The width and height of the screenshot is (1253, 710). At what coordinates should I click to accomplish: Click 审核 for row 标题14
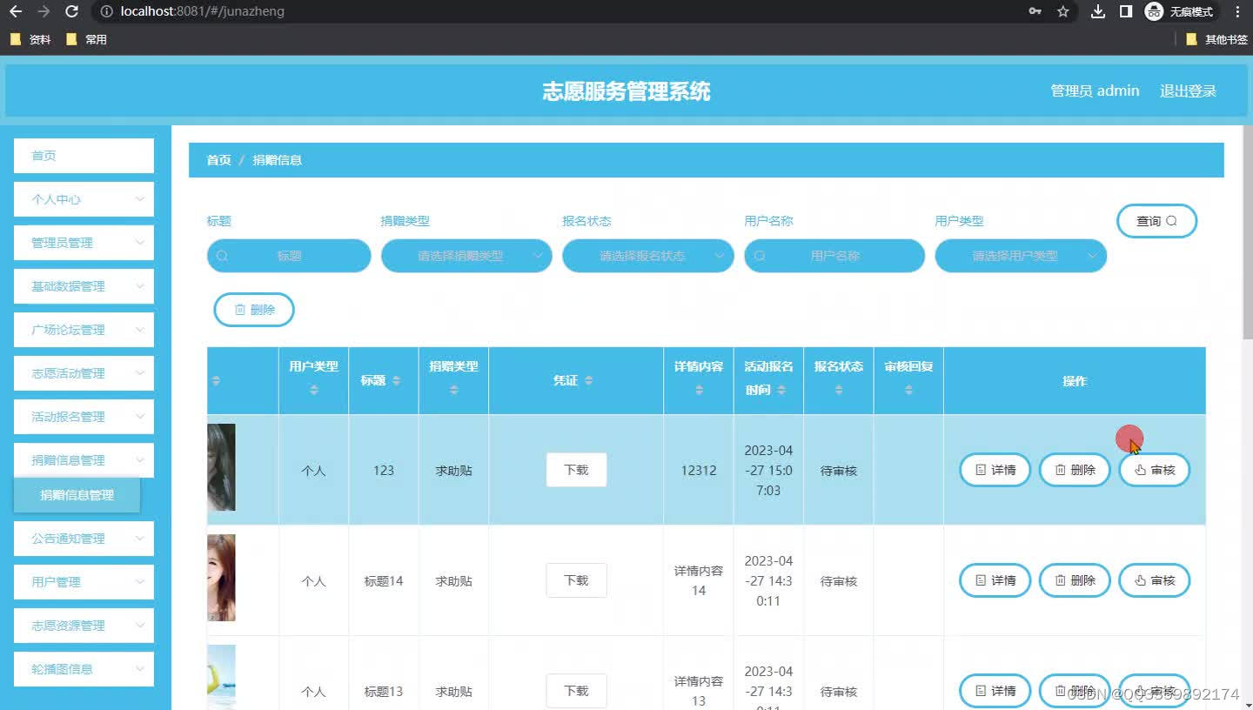[x=1155, y=580]
